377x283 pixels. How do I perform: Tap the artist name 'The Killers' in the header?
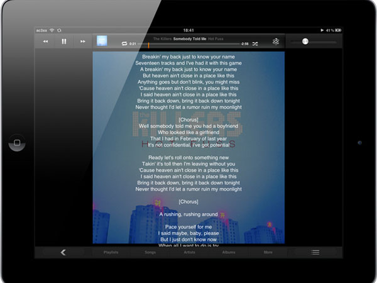click(163, 39)
